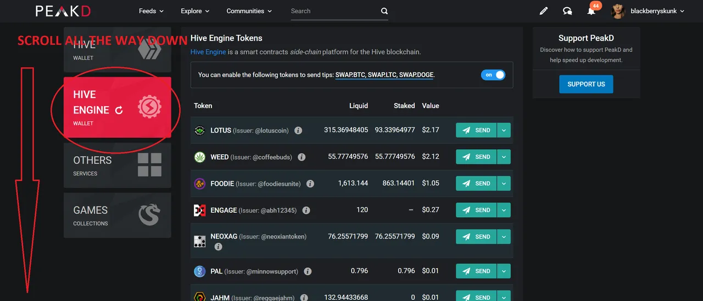Click the search magnifier icon
This screenshot has width=703, height=301.
(x=384, y=11)
